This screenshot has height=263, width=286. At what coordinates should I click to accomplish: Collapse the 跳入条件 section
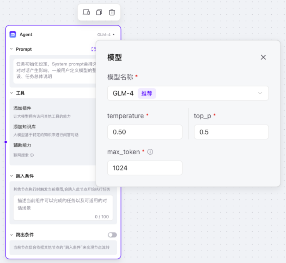(x=11, y=176)
